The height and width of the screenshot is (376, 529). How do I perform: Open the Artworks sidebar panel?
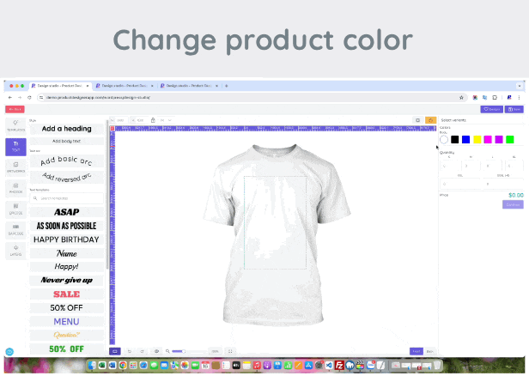click(x=15, y=167)
